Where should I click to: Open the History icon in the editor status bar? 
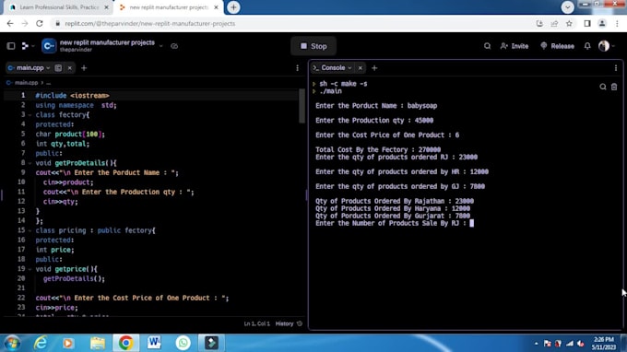300,323
